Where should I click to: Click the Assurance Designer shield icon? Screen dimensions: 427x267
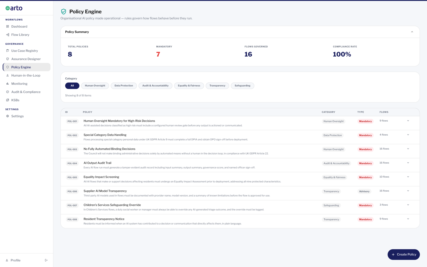[x=7, y=59]
